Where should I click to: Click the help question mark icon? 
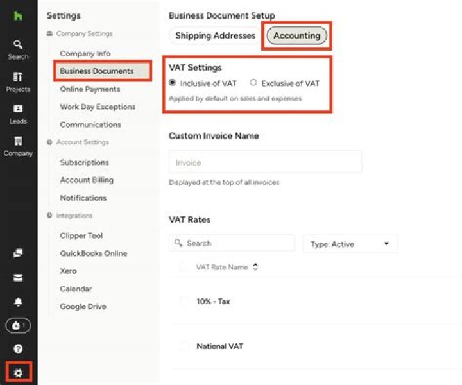(18, 349)
